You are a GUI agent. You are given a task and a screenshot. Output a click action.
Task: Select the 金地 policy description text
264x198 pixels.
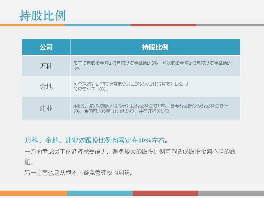(x=131, y=86)
